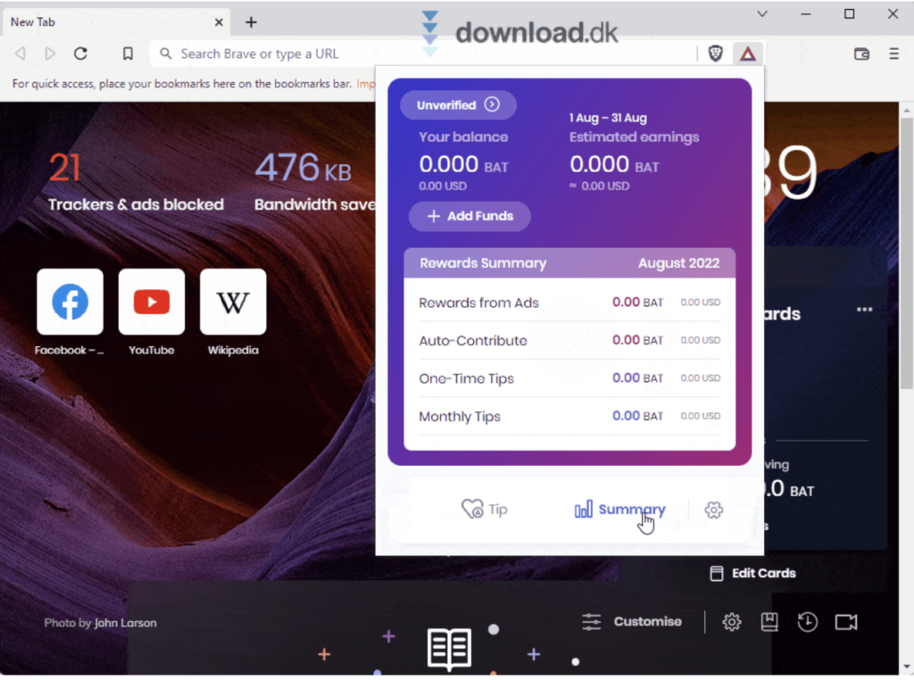The width and height of the screenshot is (914, 680).
Task: Open the Rewards panel settings gear
Action: pyautogui.click(x=713, y=509)
